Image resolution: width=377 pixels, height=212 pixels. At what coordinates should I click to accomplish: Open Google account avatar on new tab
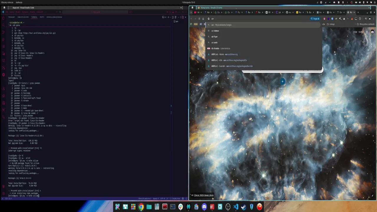tap(372, 32)
